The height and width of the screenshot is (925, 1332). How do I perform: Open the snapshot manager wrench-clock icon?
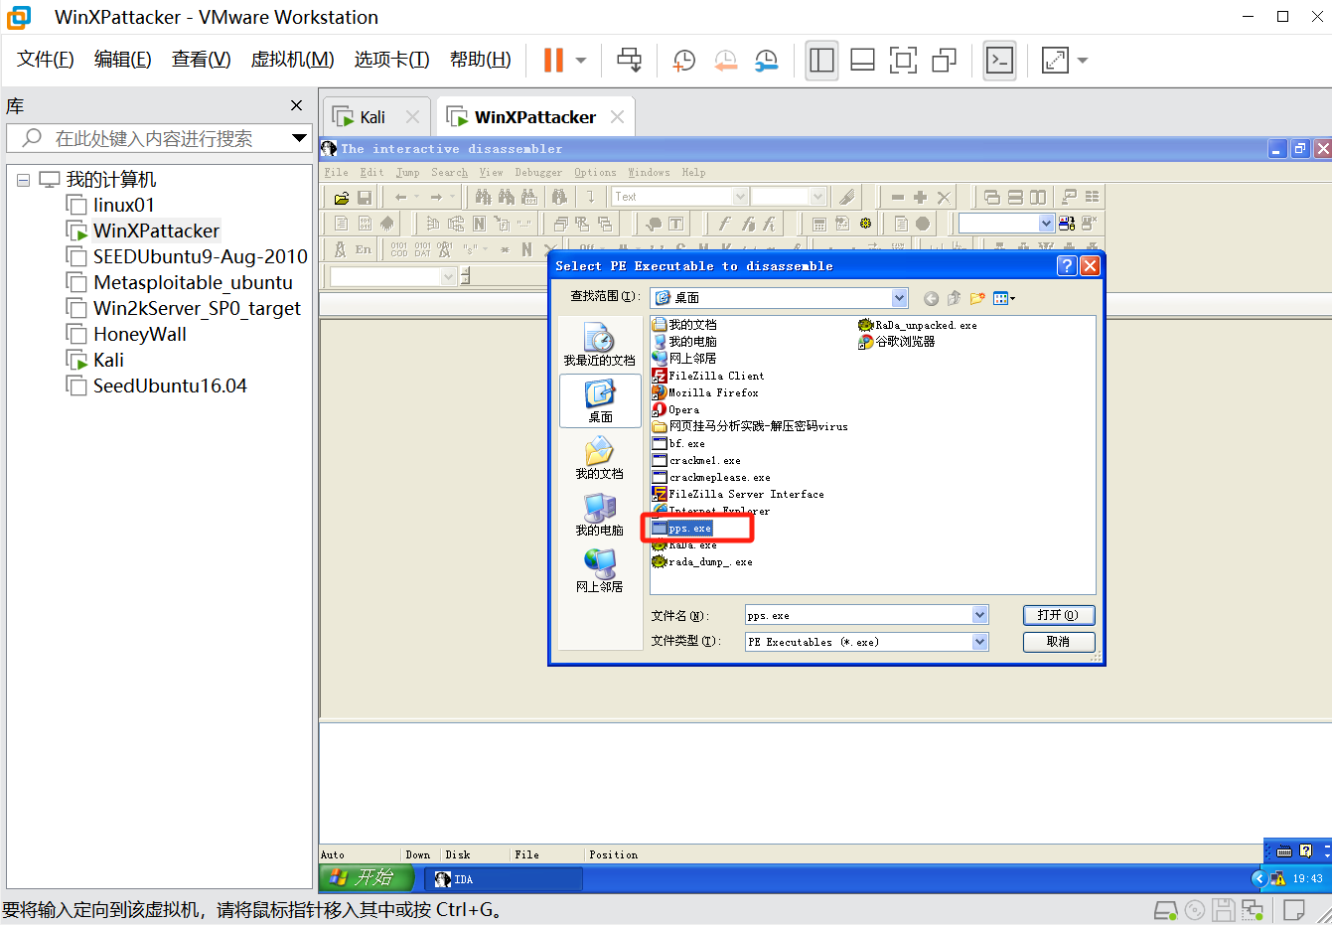click(766, 61)
